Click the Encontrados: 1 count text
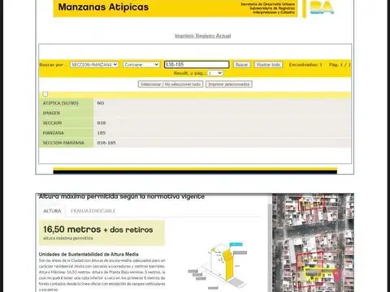This screenshot has height=292, width=390. [x=305, y=65]
